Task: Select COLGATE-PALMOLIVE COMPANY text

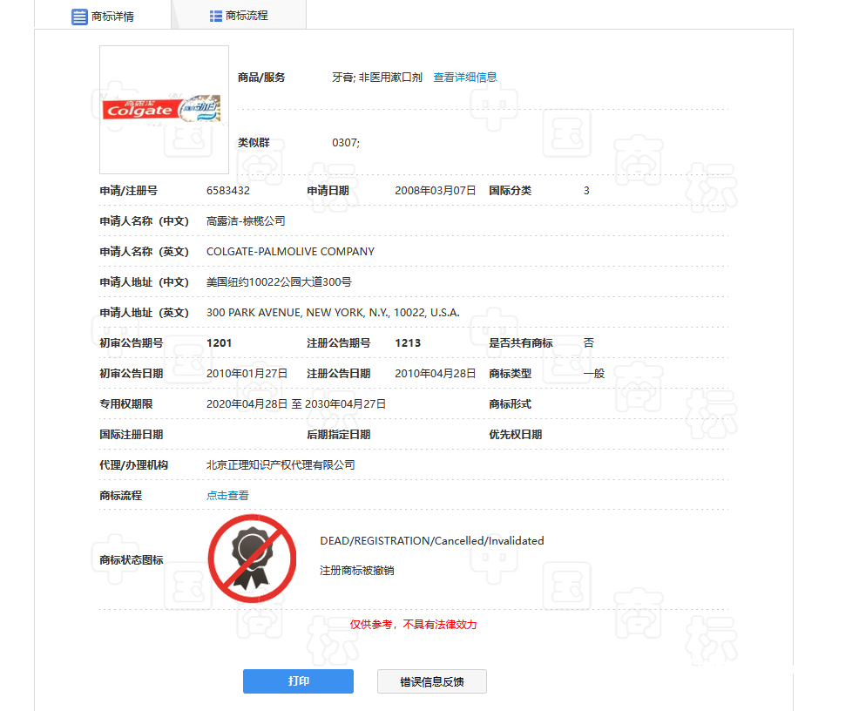Action: click(290, 252)
